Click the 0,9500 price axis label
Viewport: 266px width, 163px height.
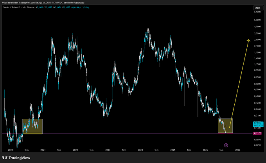pos(257,70)
